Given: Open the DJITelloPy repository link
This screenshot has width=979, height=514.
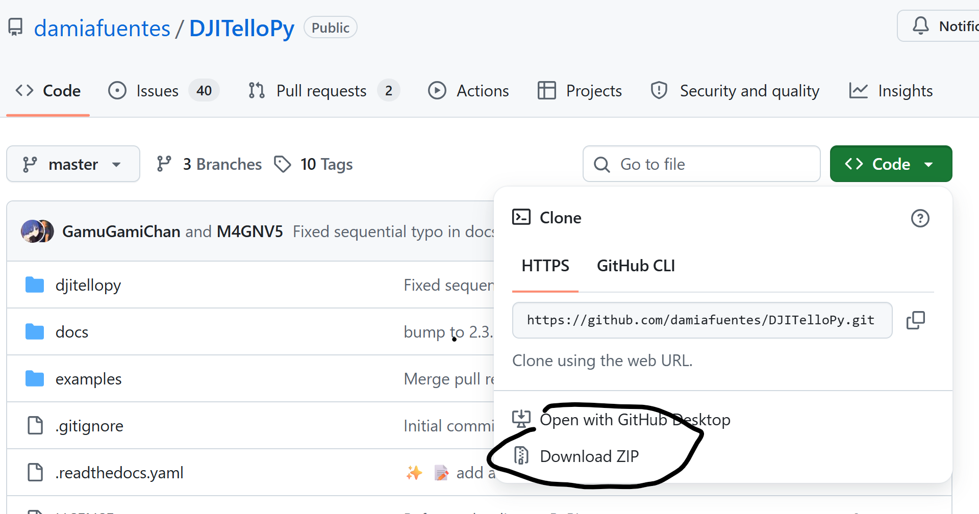Looking at the screenshot, I should [x=242, y=28].
